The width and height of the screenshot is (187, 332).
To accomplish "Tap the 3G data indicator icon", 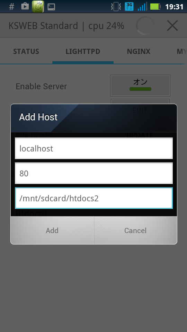I will click(129, 7).
